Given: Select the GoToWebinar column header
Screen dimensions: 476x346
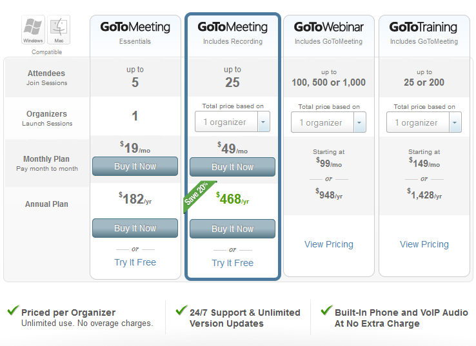Looking at the screenshot, I should tap(328, 32).
